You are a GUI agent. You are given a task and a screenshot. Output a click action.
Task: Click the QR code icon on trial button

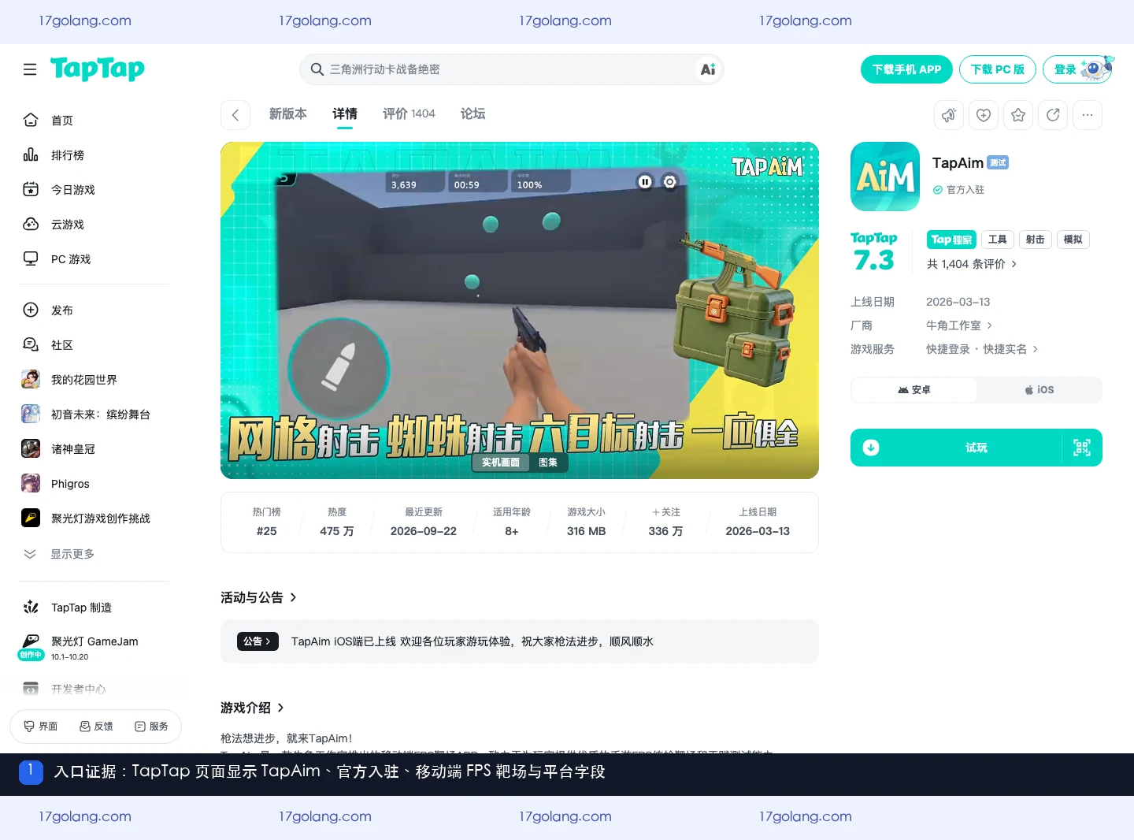(x=1082, y=448)
